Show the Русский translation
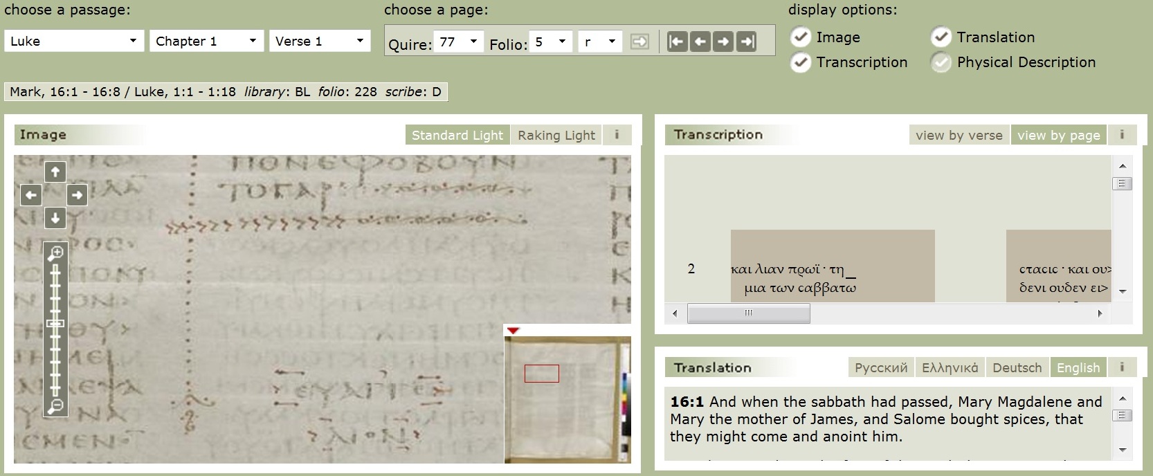The image size is (1153, 476). (881, 367)
